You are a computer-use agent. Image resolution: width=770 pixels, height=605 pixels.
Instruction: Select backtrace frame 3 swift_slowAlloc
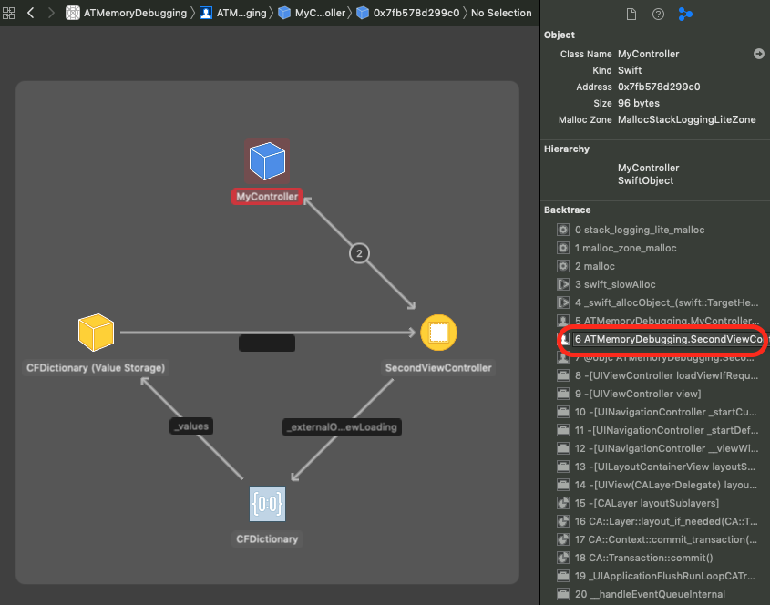coord(621,284)
